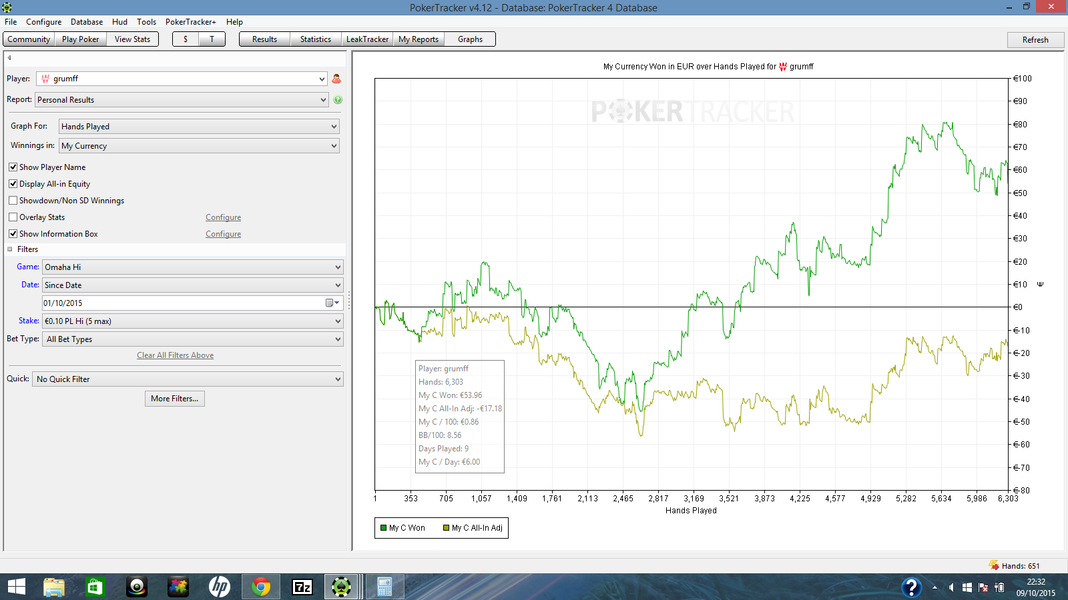Click the My C Won legend swatch
Image resolution: width=1068 pixels, height=600 pixels.
point(384,528)
